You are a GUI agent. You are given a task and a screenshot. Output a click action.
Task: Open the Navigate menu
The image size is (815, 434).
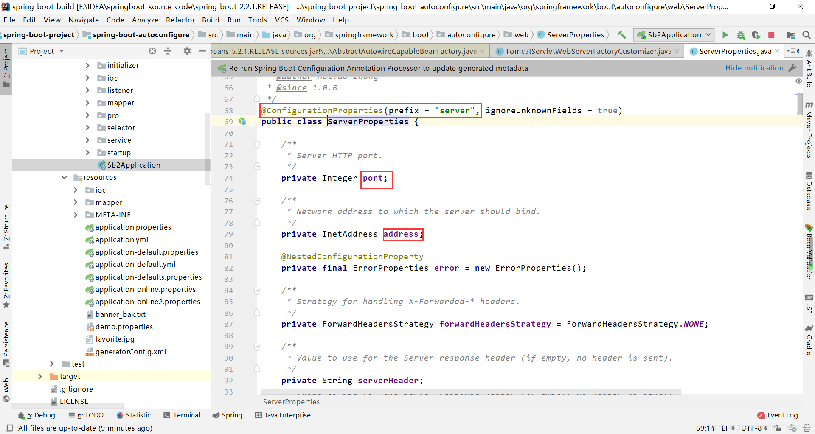[84, 20]
